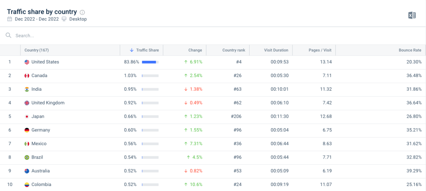The height and width of the screenshot is (191, 426).
Task: Click the 6.75 pages per visit for Germany
Action: tap(327, 130)
